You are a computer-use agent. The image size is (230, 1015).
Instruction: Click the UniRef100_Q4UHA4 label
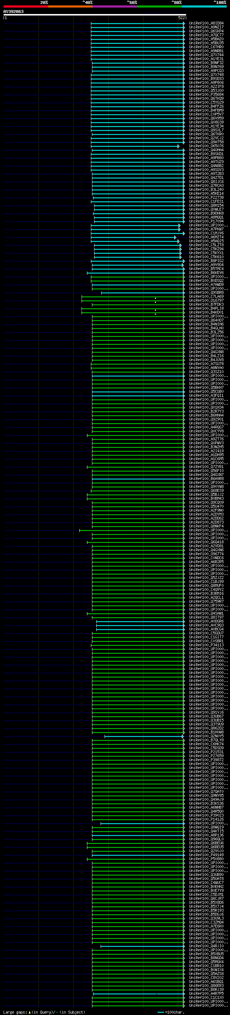point(206,150)
